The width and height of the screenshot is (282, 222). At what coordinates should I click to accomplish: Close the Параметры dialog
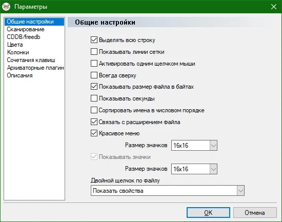point(274,7)
